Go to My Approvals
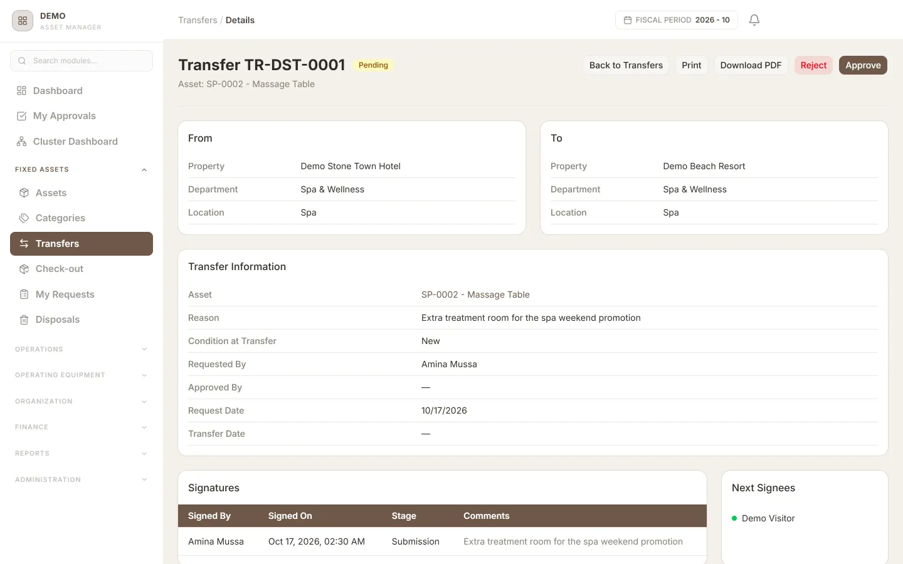 [x=82, y=116]
